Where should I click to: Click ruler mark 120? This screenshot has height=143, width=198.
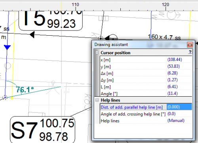coord(166,5)
